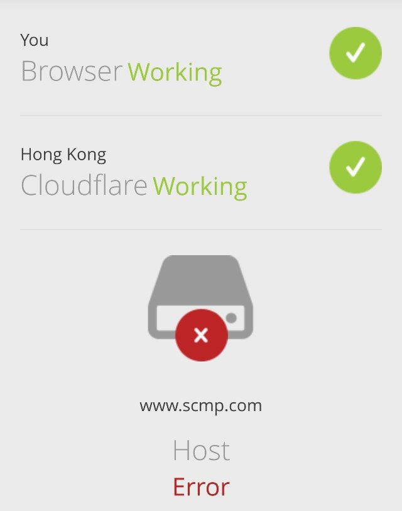This screenshot has height=511, width=402.
Task: Click the Host label
Action: click(x=201, y=451)
